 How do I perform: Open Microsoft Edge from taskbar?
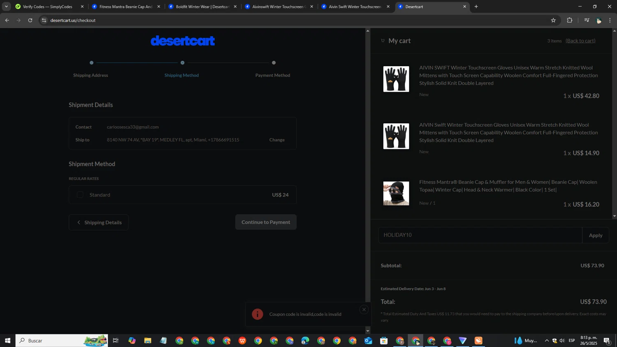coord(305,340)
